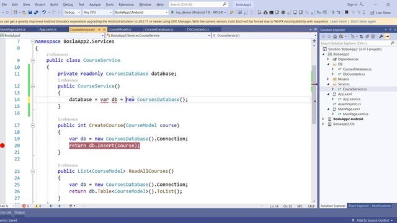Click the breakpoint red dot on line 20

2,146
